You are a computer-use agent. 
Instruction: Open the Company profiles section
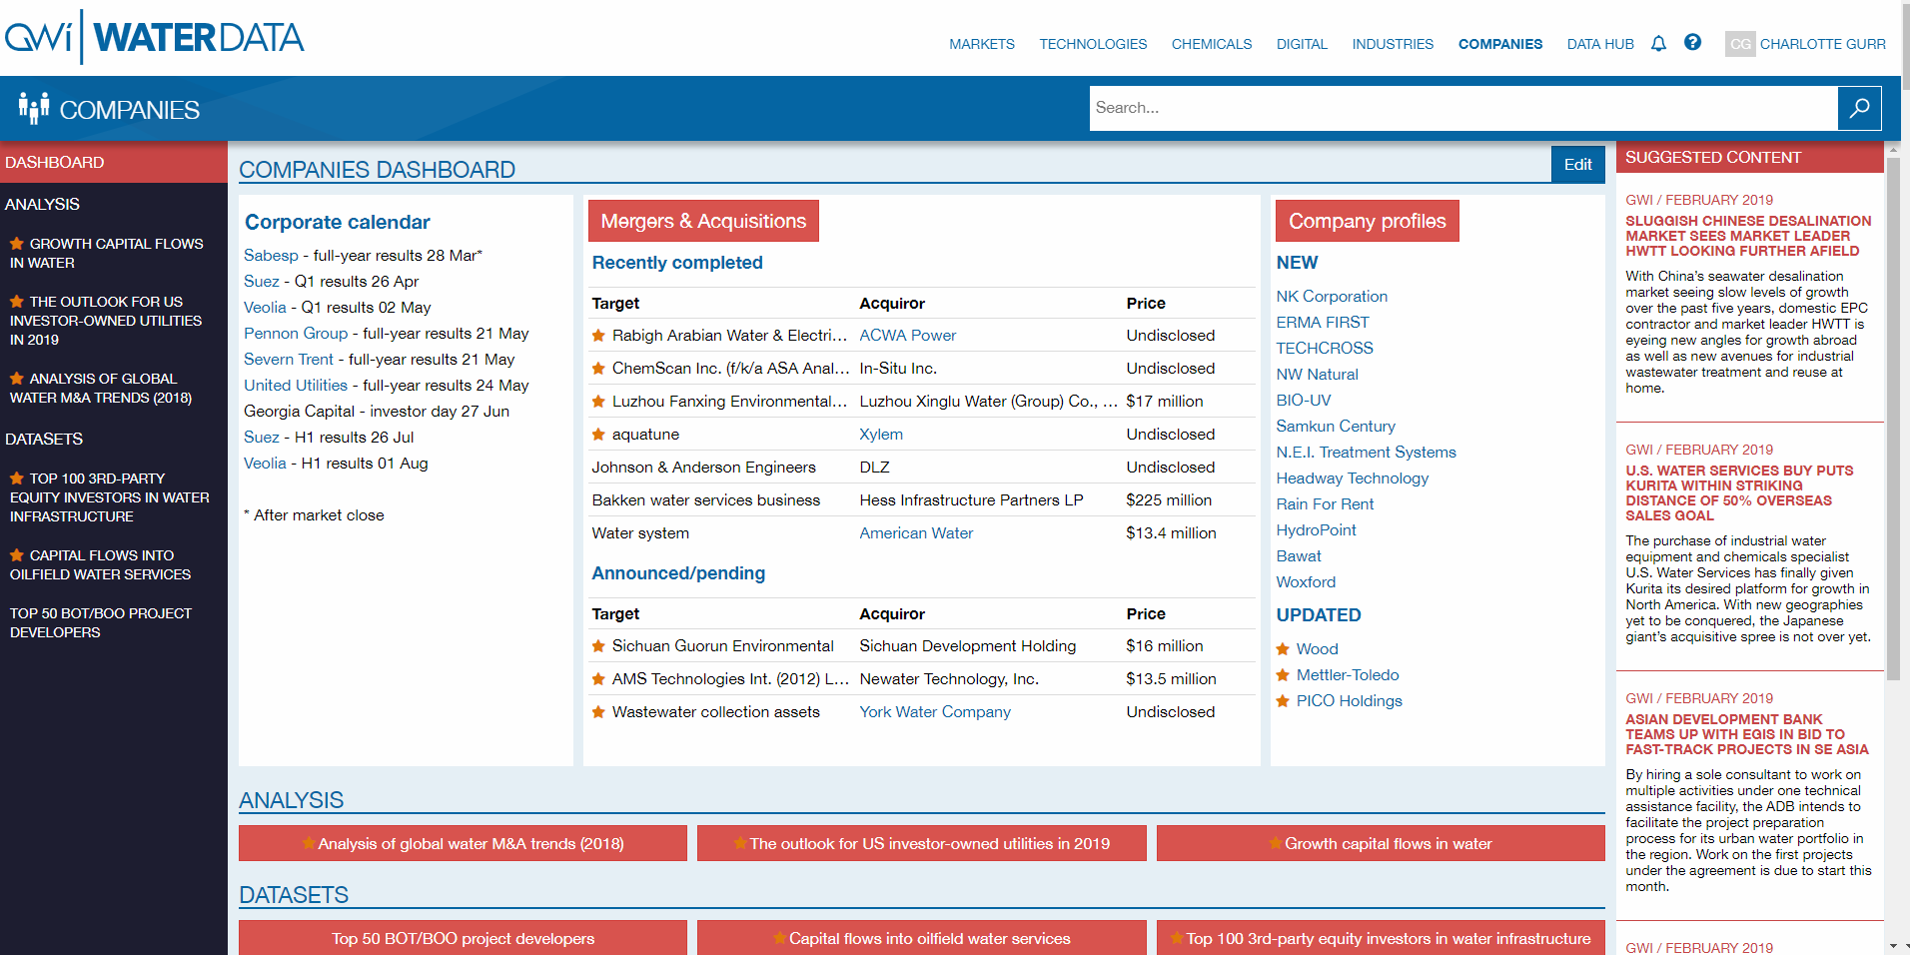tap(1367, 221)
